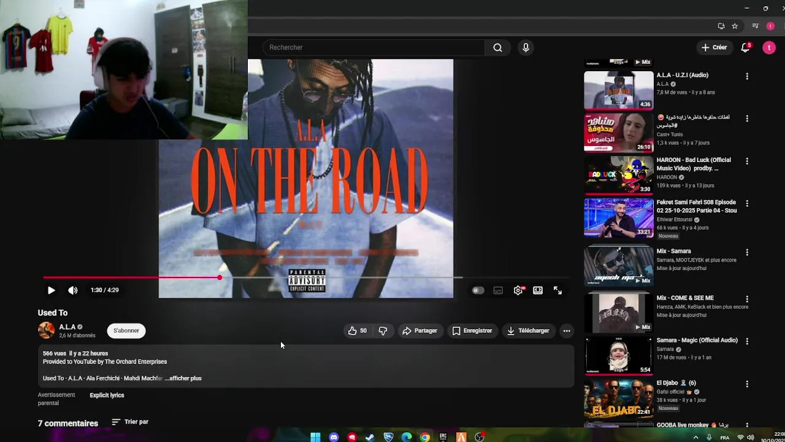Show hidden system tray icons chevron
This screenshot has width=785, height=442.
pyautogui.click(x=695, y=438)
